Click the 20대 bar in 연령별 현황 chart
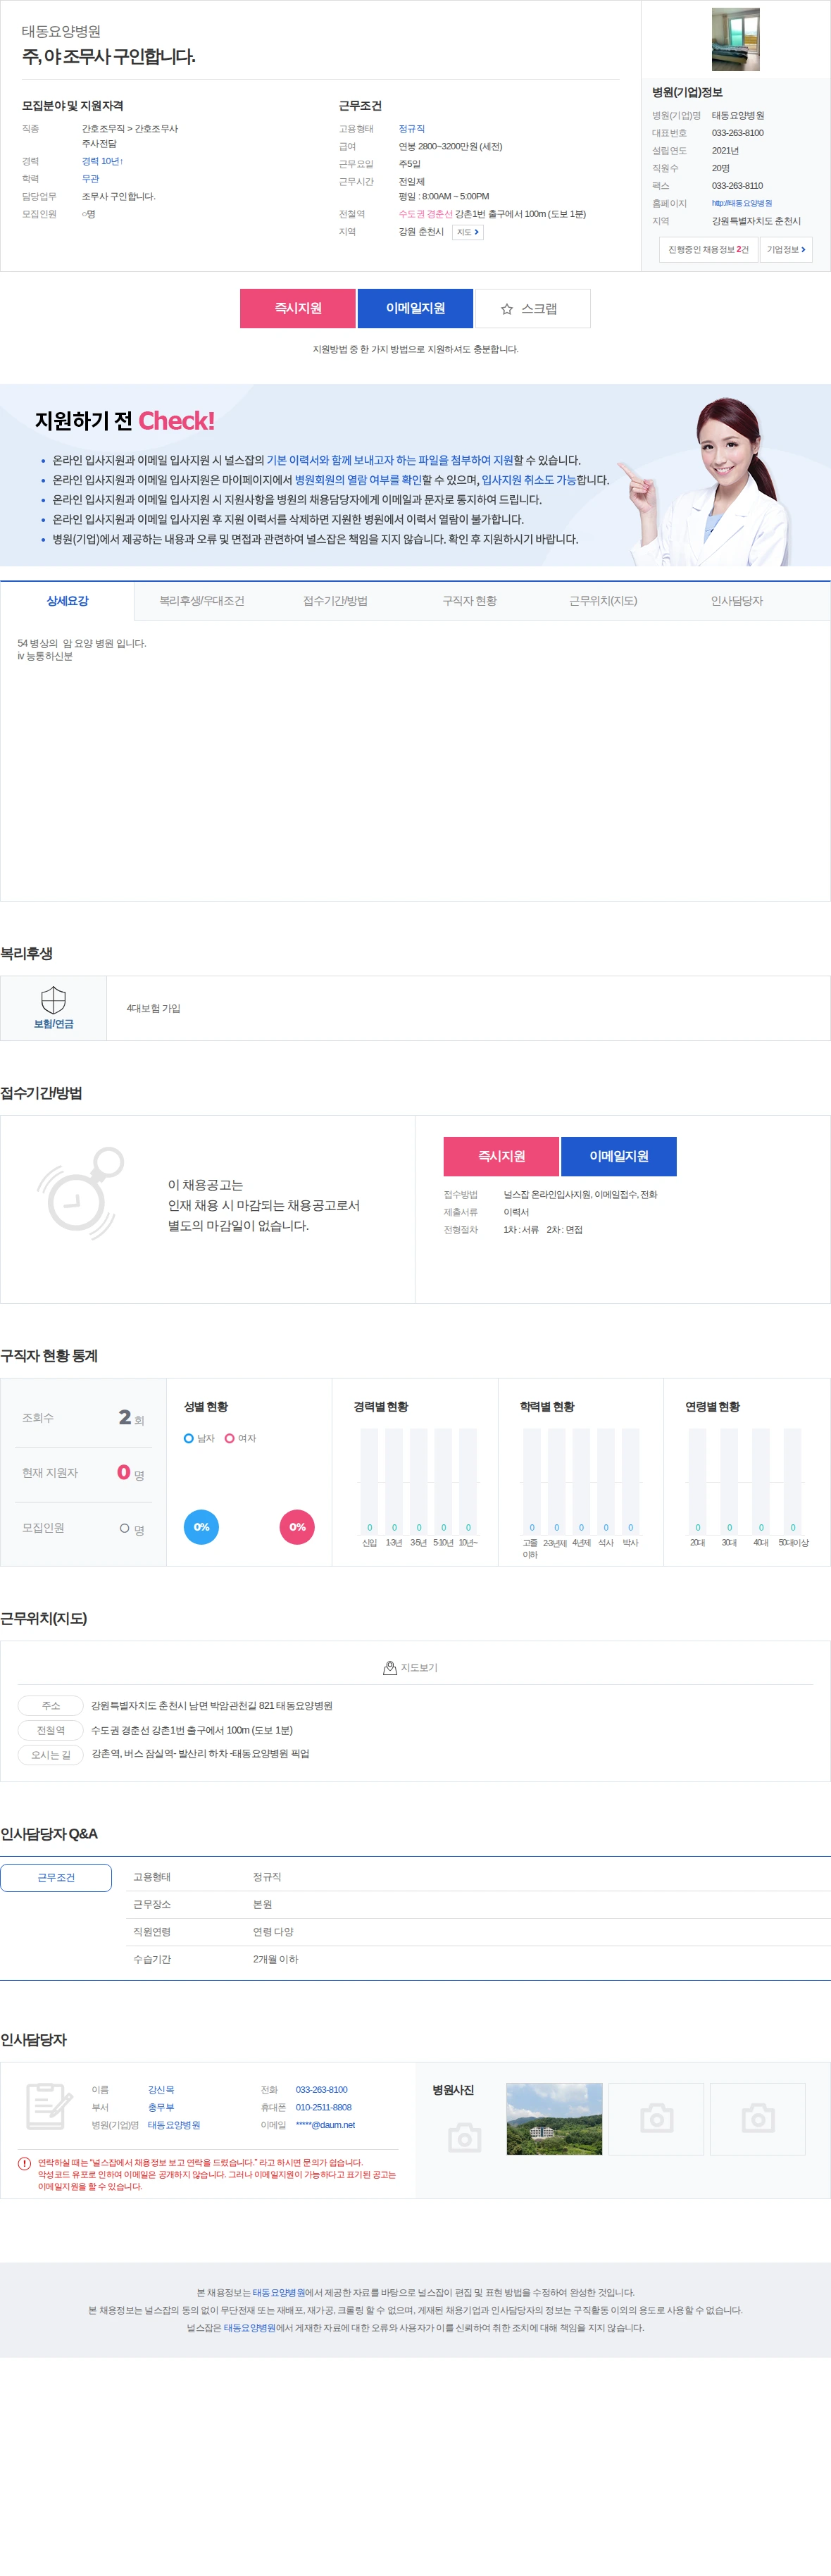831x2576 pixels. (697, 1481)
